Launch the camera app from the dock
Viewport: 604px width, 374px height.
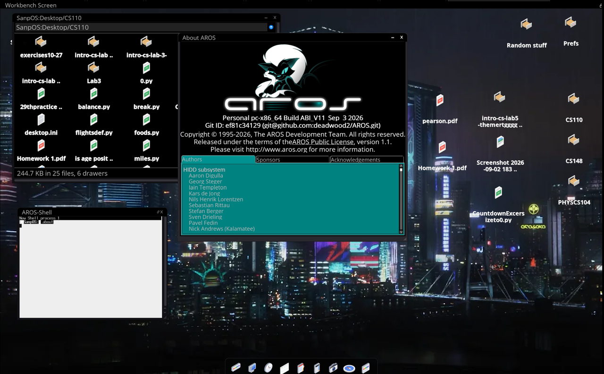point(333,367)
